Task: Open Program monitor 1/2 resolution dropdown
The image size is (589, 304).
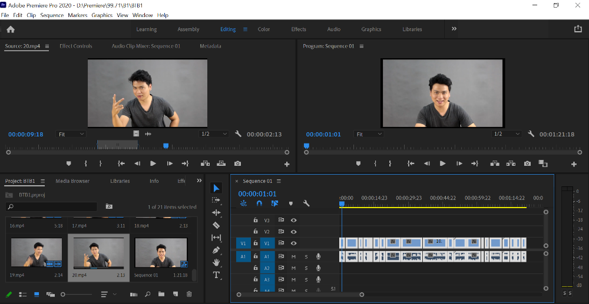Action: pos(507,134)
